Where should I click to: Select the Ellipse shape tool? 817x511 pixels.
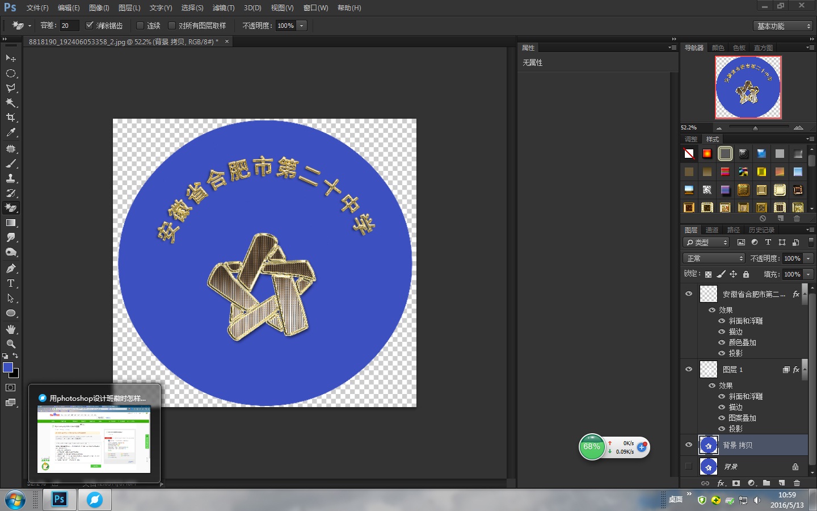pyautogui.click(x=11, y=313)
